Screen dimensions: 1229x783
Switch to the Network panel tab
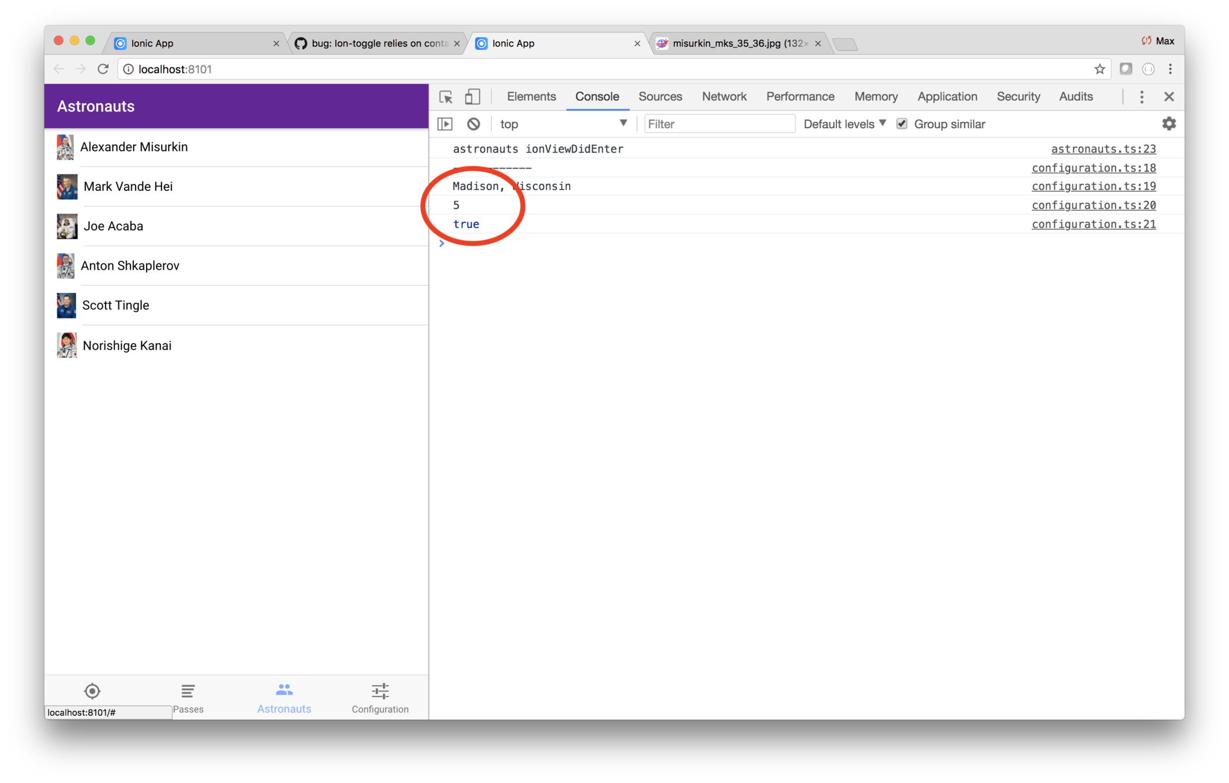coord(724,97)
